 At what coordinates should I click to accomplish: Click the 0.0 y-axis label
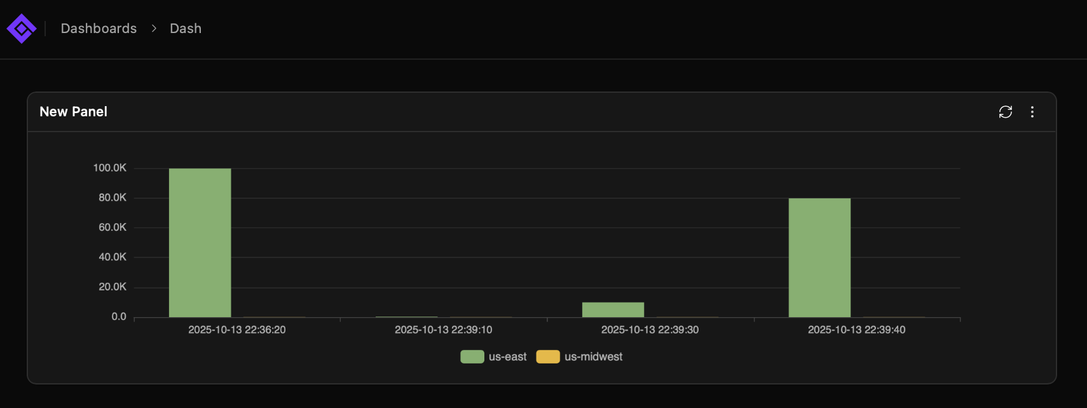point(119,316)
